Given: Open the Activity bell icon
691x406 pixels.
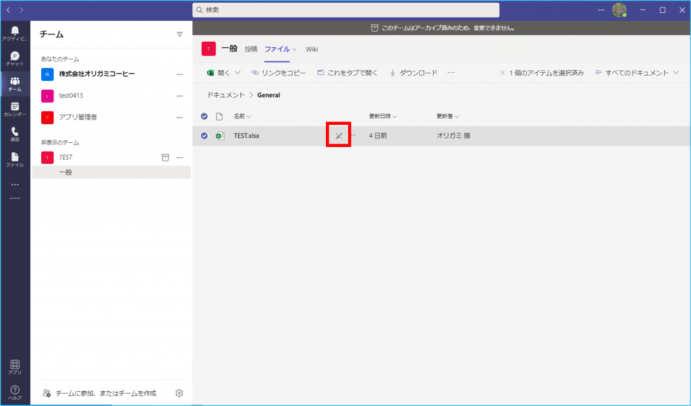Looking at the screenshot, I should pyautogui.click(x=15, y=34).
